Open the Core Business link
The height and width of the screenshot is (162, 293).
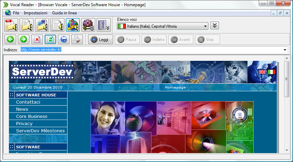point(32,116)
